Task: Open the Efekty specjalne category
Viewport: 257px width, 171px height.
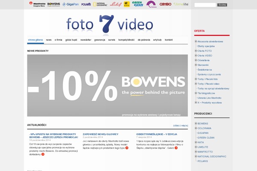Action: pyautogui.click(x=206, y=46)
